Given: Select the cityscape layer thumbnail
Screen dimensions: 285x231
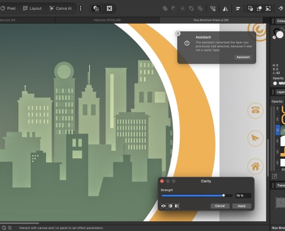Looking at the screenshot, I should pos(283,131).
